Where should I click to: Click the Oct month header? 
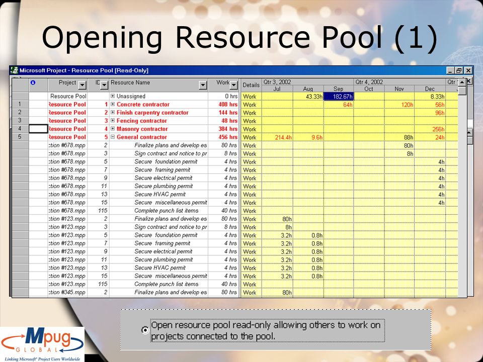tap(369, 88)
